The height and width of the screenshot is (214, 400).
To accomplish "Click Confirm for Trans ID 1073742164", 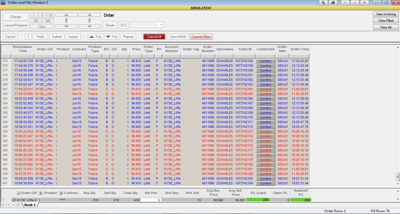I will point(265,89).
